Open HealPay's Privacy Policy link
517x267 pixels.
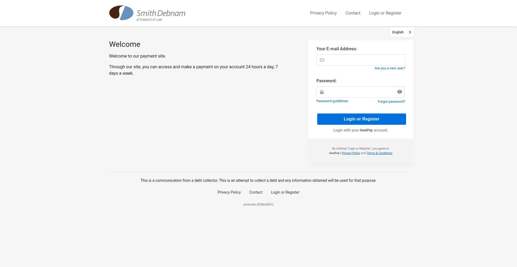coord(351,153)
